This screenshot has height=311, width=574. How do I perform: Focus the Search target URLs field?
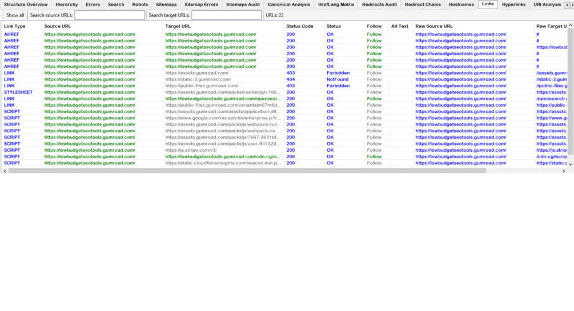tap(227, 15)
